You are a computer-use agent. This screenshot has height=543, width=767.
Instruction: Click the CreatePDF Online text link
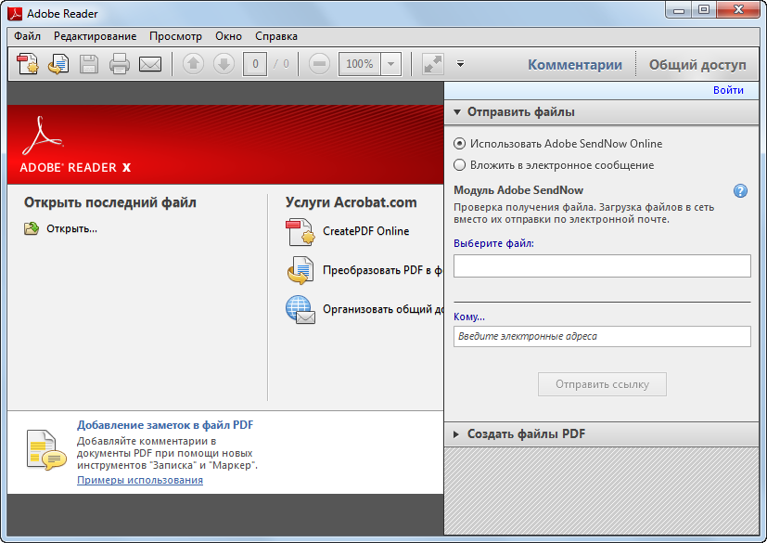[366, 231]
